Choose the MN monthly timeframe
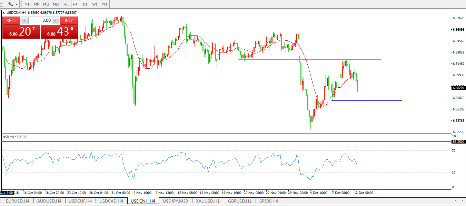The height and width of the screenshot is (206, 466). coord(104,4)
